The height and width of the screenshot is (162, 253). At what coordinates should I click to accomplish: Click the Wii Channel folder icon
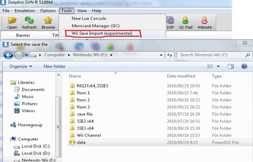(72, 135)
